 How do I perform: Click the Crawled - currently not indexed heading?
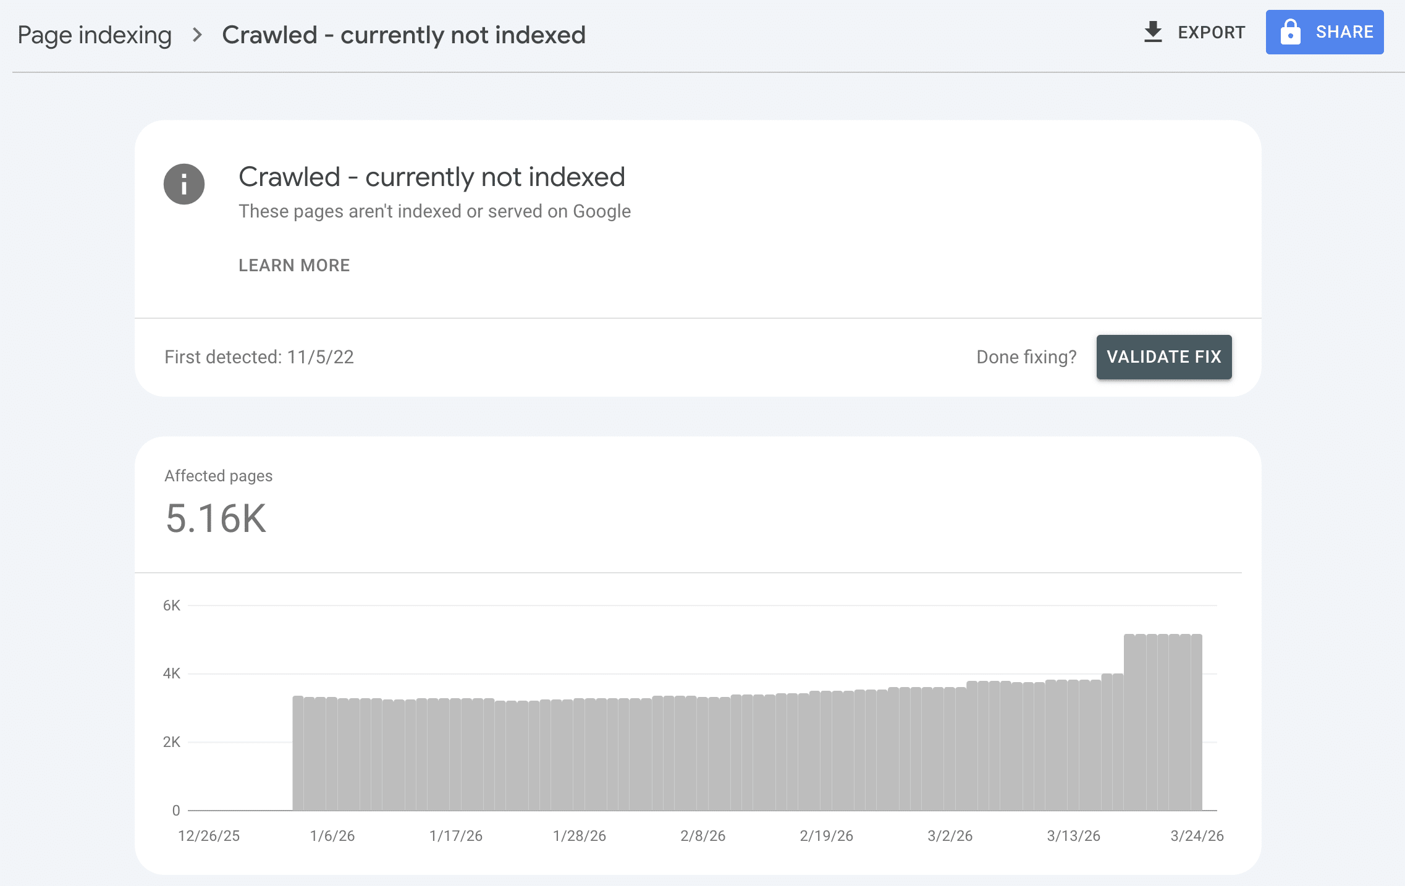point(432,177)
